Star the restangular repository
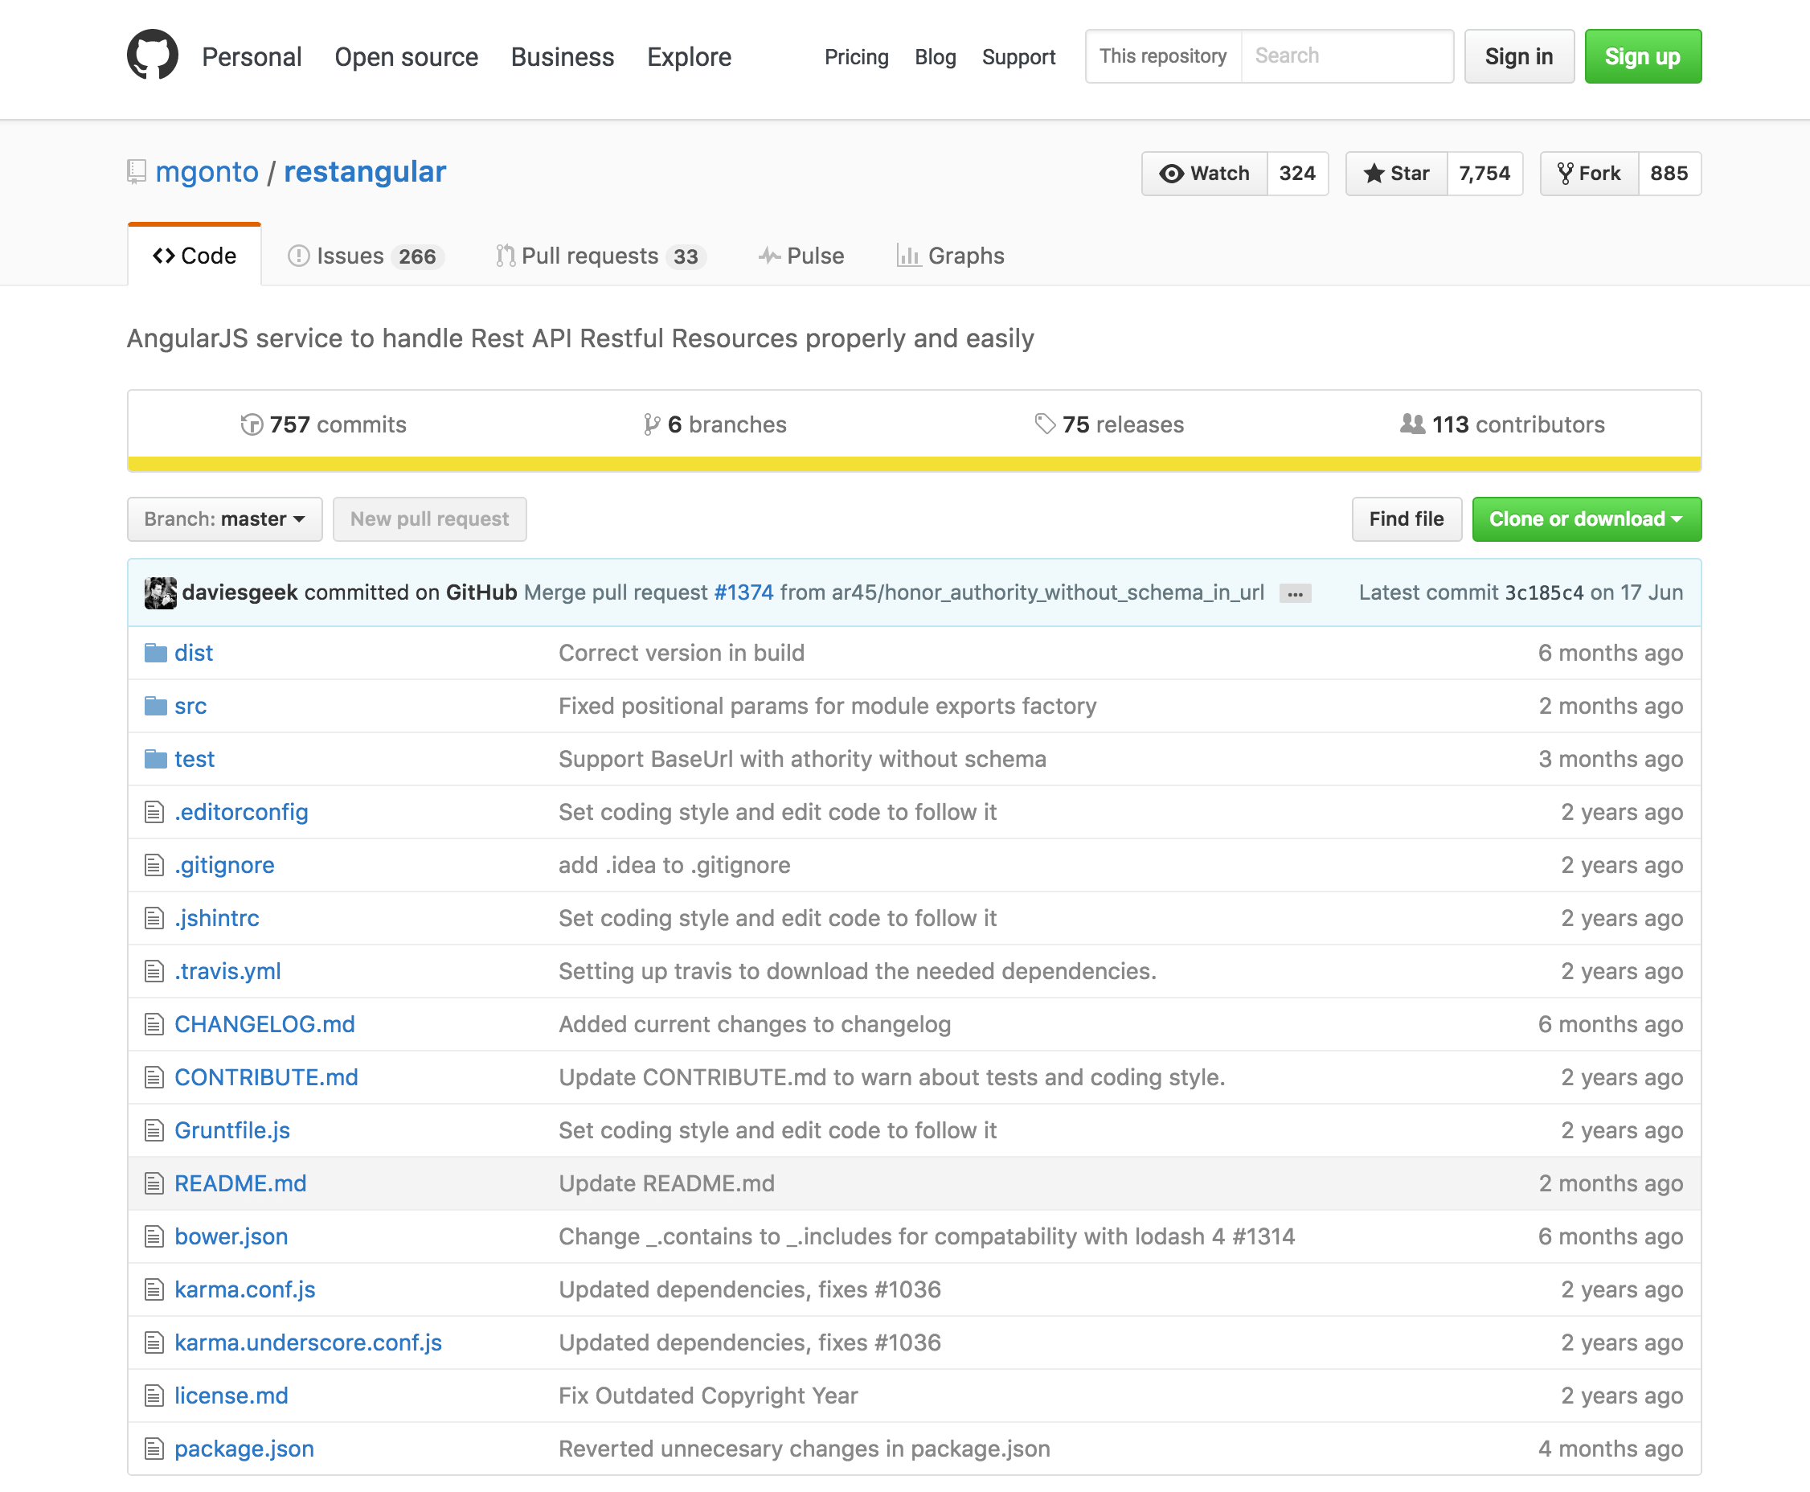Viewport: 1810px width, 1492px height. [1397, 174]
